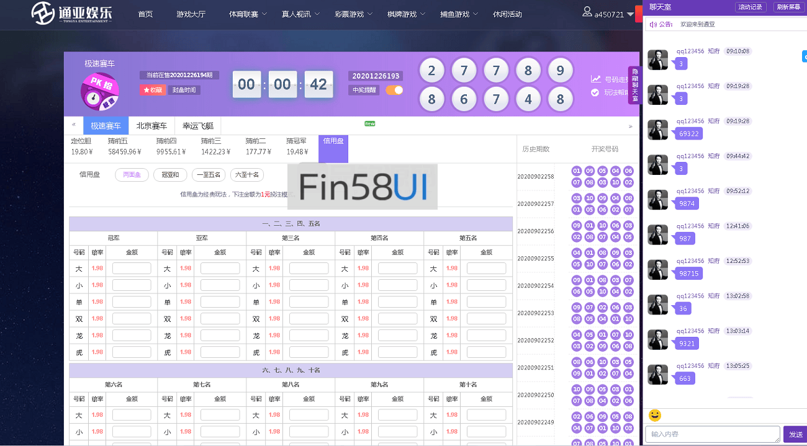Click the 发送 send button
Image resolution: width=807 pixels, height=446 pixels.
click(795, 434)
